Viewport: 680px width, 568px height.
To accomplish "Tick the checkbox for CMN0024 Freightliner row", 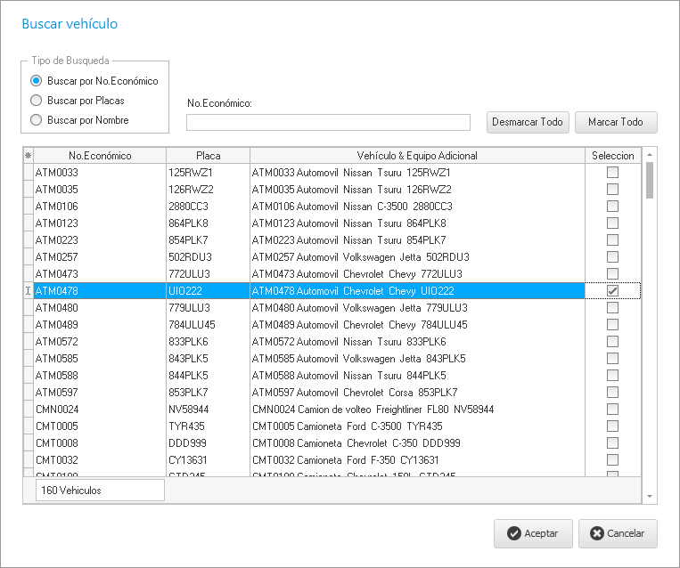I will coord(612,410).
